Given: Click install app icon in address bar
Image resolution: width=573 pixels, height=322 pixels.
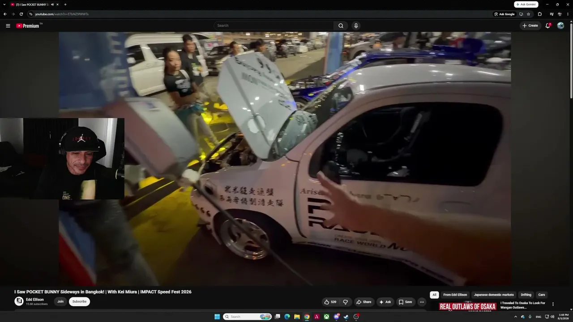Looking at the screenshot, I should pos(521,14).
